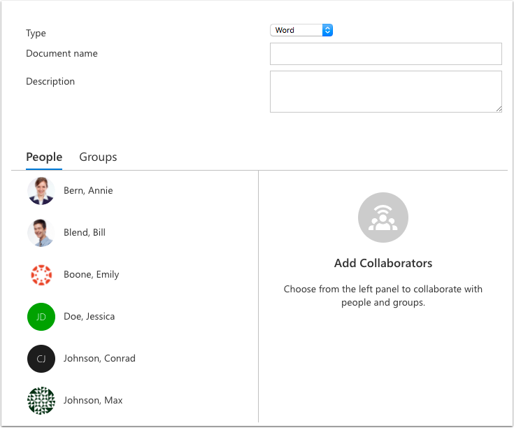Switch to the Groups tab
The image size is (514, 428).
click(x=98, y=157)
